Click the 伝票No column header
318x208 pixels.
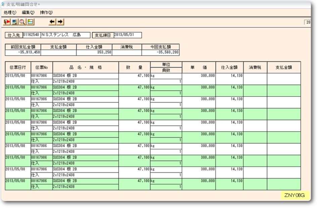(42, 67)
